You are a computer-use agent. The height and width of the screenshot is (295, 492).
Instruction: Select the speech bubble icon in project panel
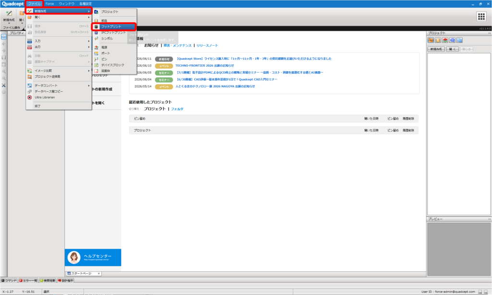[452, 40]
